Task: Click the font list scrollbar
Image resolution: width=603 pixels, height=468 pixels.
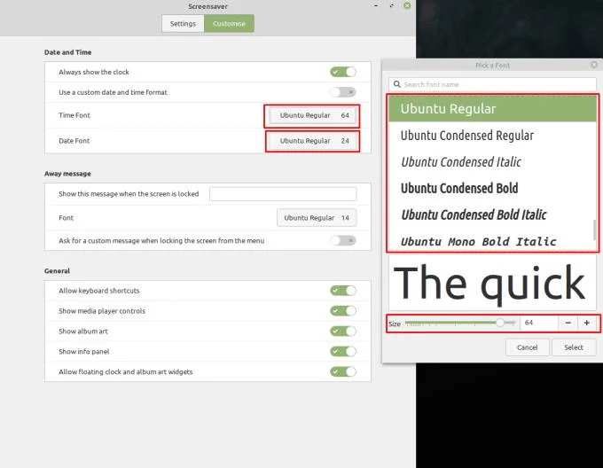Action: (594, 230)
